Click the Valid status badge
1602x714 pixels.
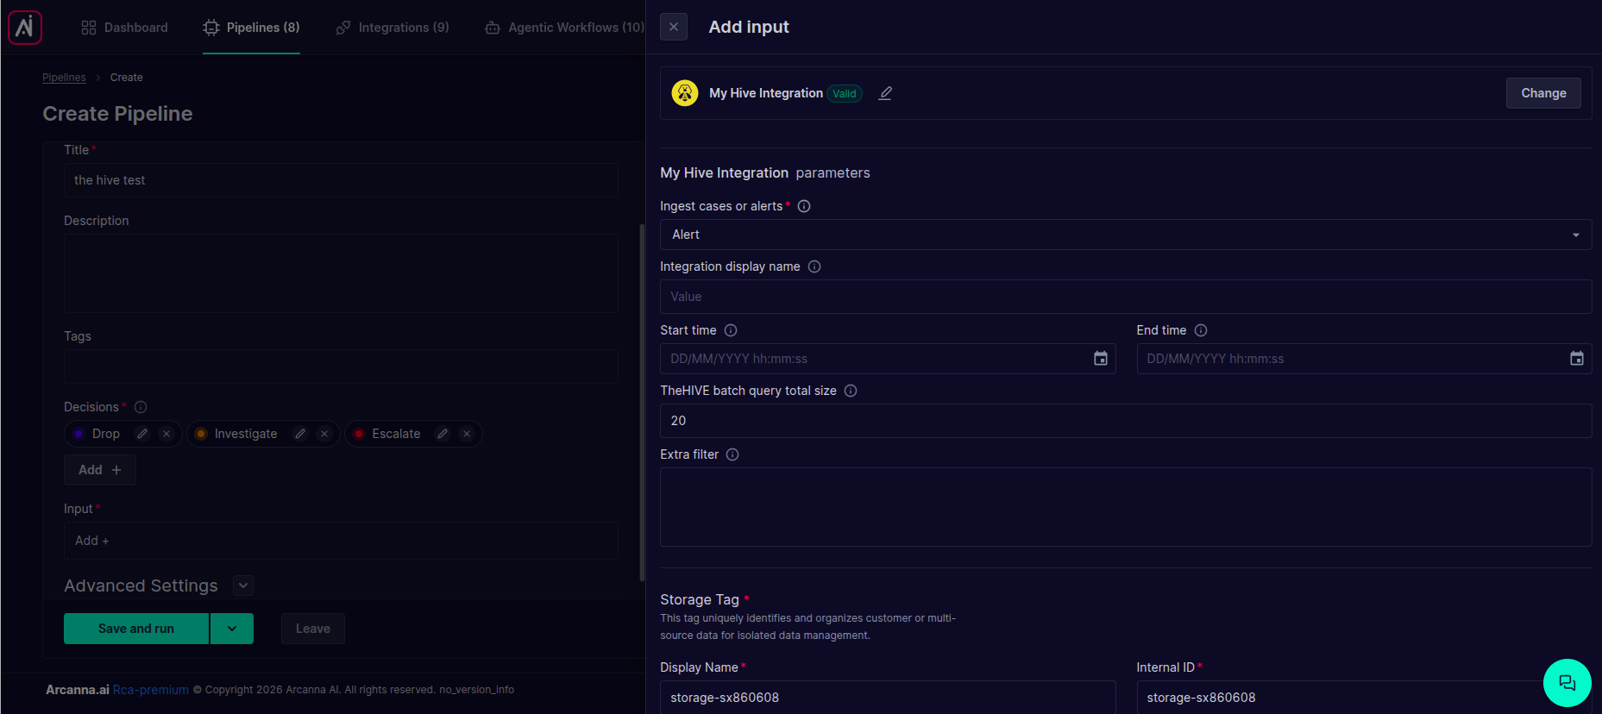coord(845,94)
